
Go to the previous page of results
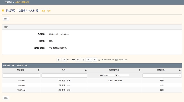64,60
